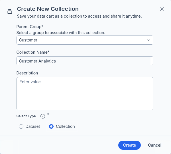The height and width of the screenshot is (154, 171).
Task: Expand the Parent Group chevron arrow
Action: (x=148, y=40)
